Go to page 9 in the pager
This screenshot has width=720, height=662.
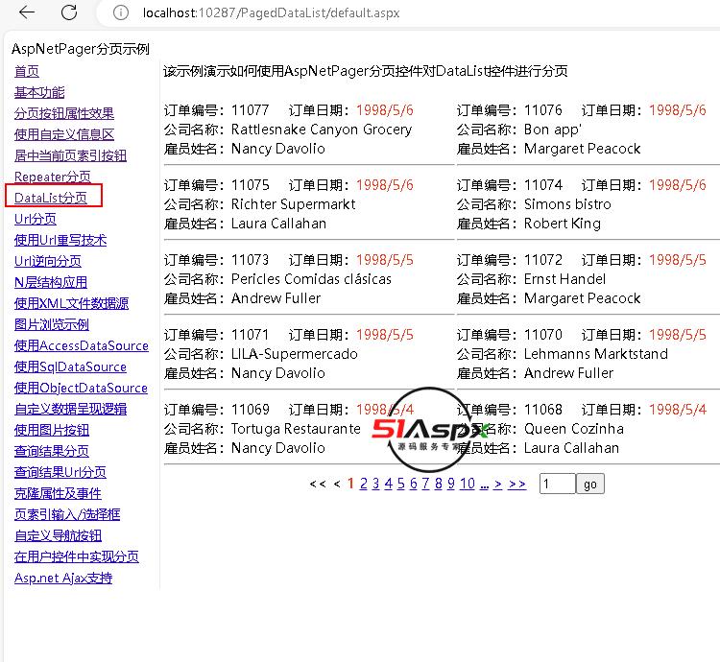tap(451, 484)
